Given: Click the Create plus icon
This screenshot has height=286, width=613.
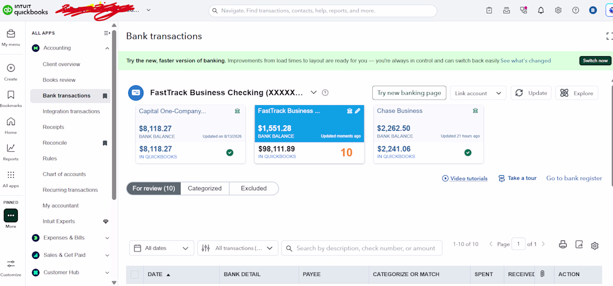Looking at the screenshot, I should (11, 68).
